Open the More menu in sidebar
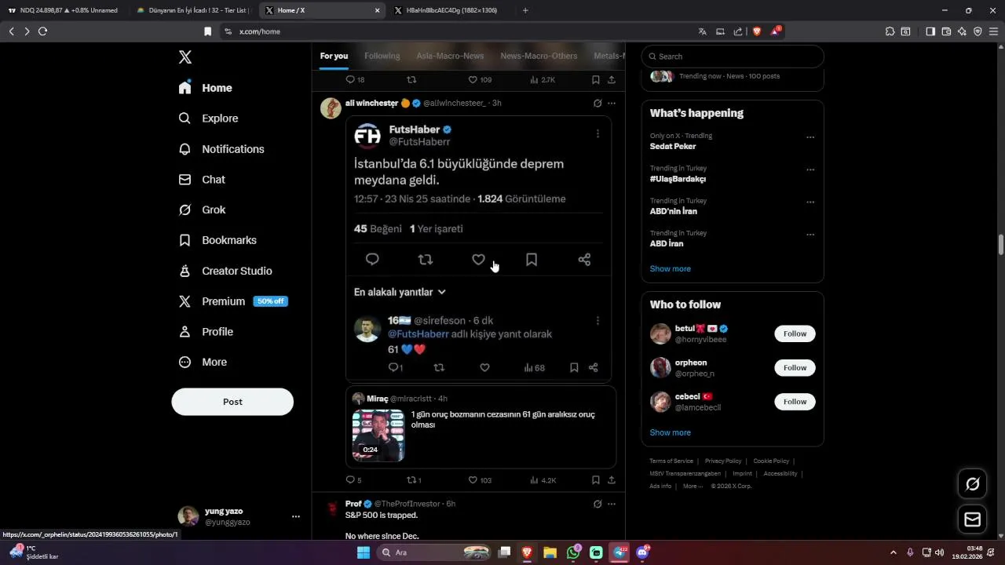This screenshot has height=565, width=1005. pyautogui.click(x=203, y=363)
